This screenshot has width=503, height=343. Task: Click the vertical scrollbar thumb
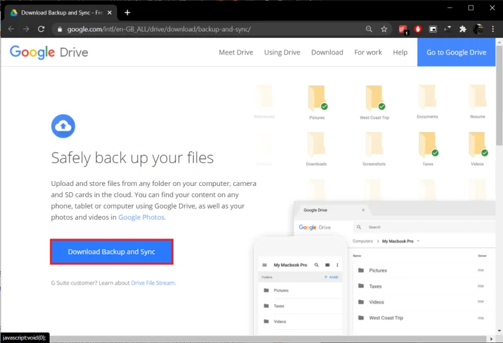[499, 95]
